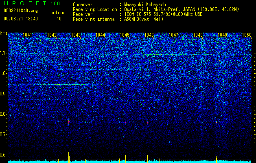Image resolution: width=256 pixels, height=163 pixels.
Task: Click the red meteor echo near 1849
Action: tap(216, 122)
